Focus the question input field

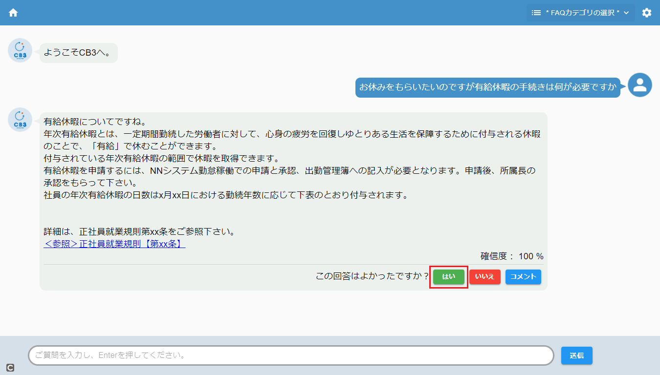[291, 355]
